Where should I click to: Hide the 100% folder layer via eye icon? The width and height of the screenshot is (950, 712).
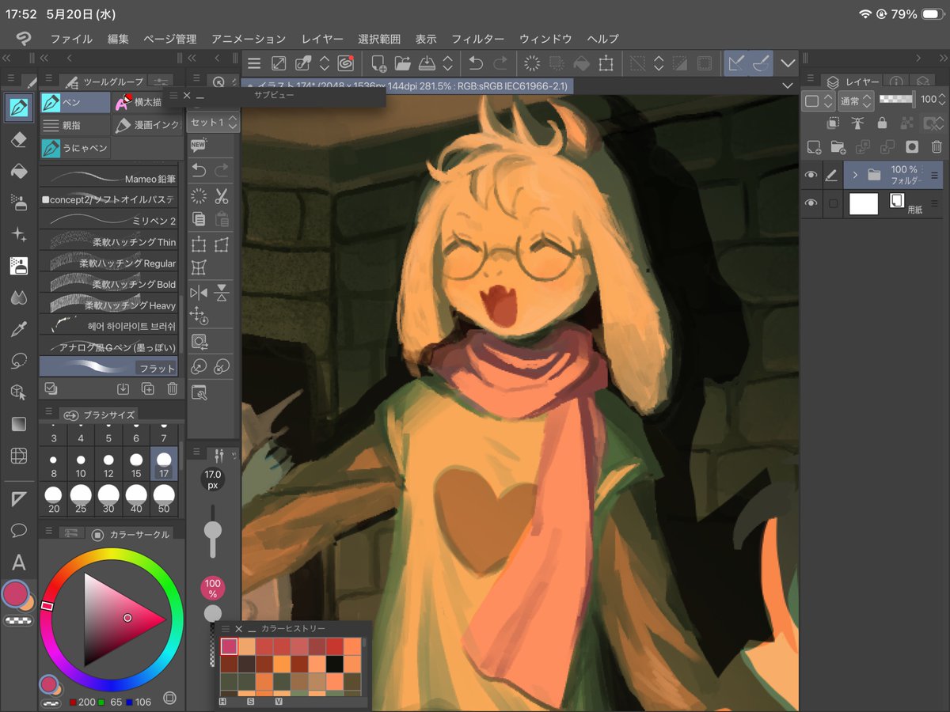coord(811,175)
